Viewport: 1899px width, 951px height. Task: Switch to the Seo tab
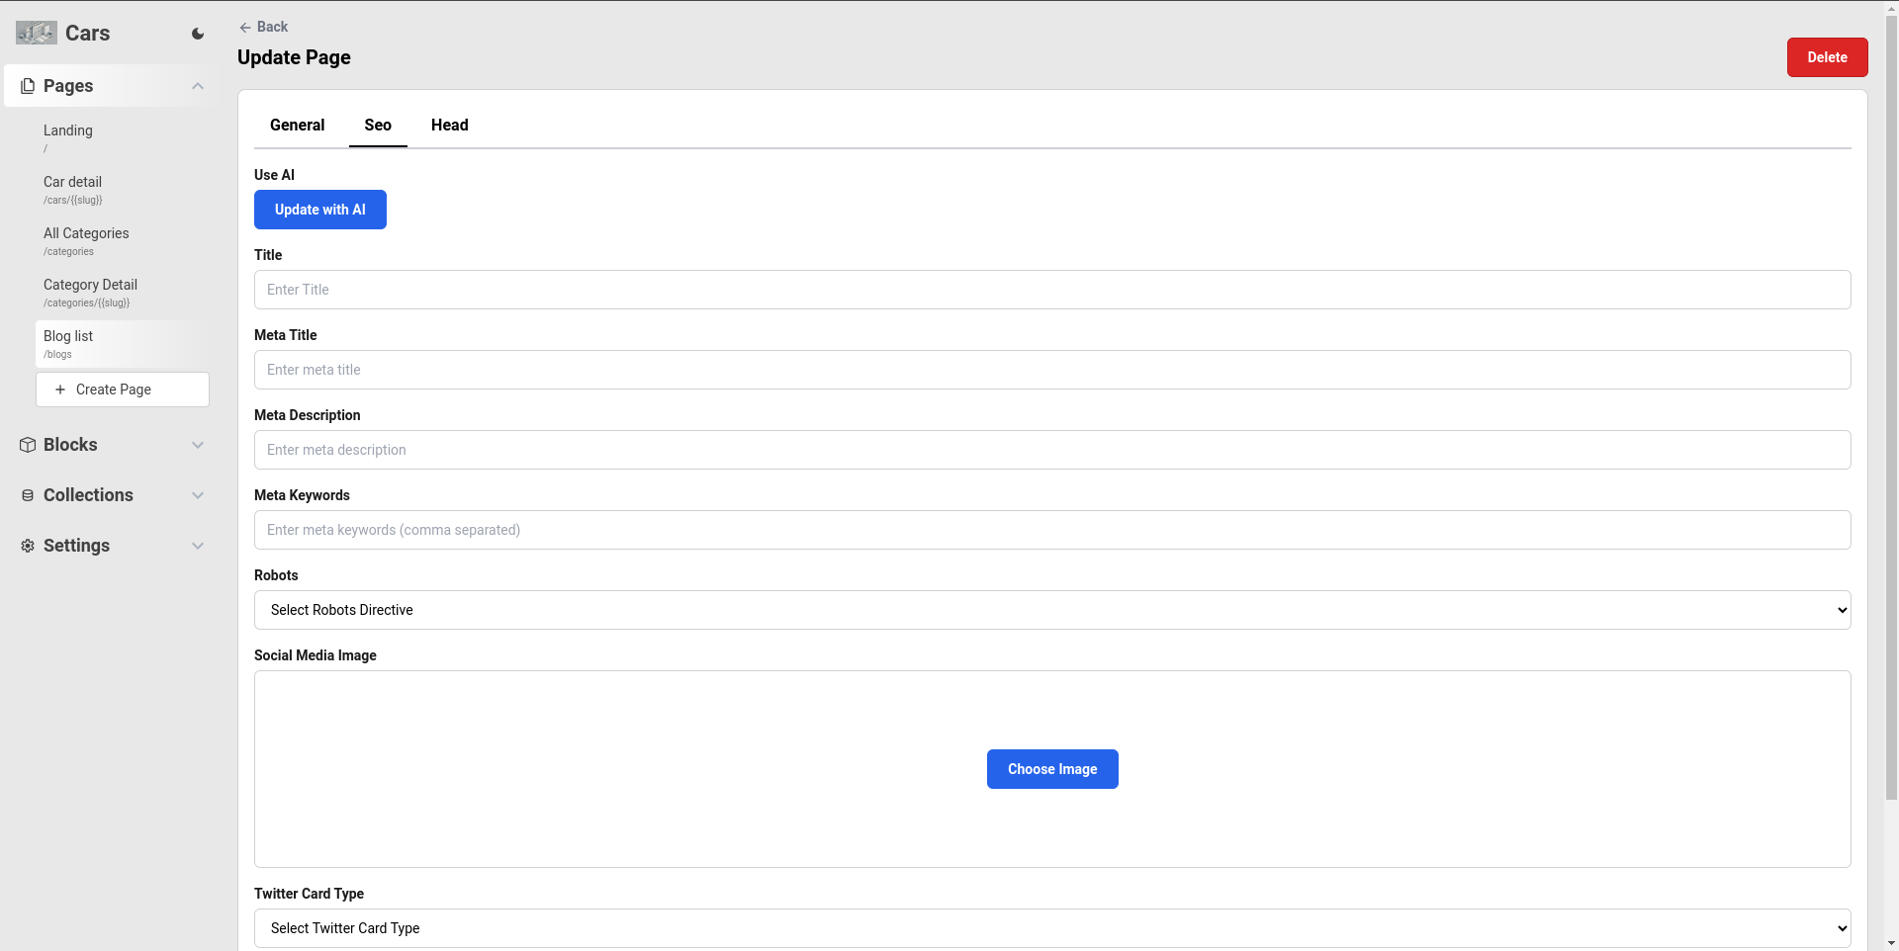click(x=378, y=125)
